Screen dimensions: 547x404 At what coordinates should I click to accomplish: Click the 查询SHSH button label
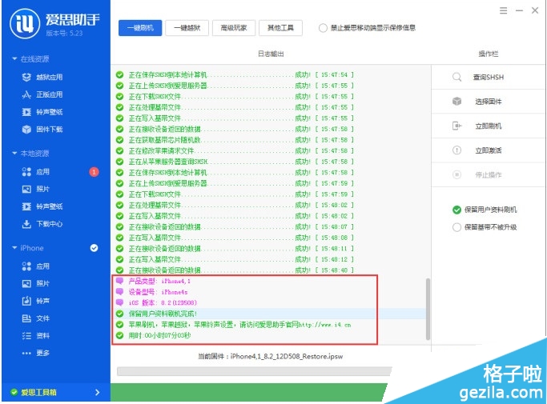coord(488,77)
